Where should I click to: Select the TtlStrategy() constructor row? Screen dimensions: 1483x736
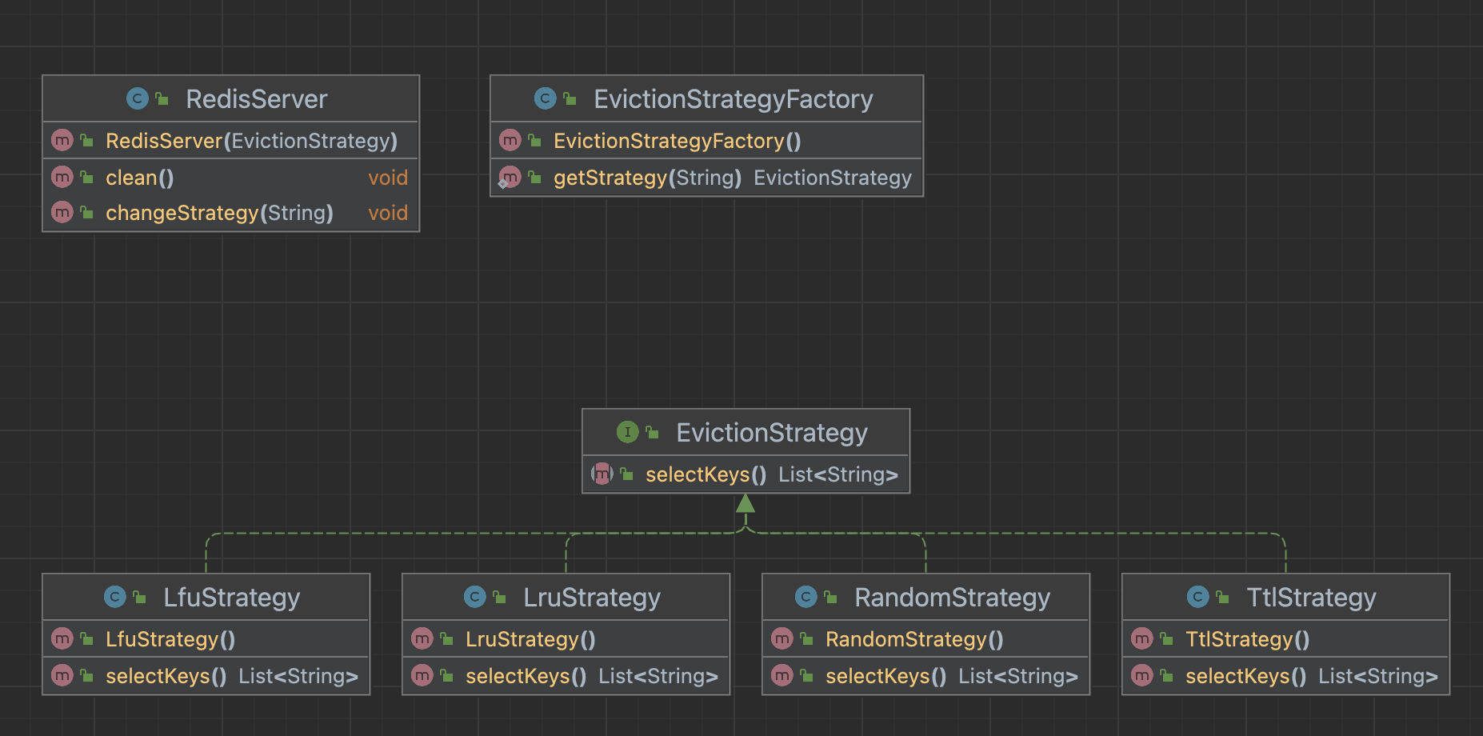[x=1286, y=638]
